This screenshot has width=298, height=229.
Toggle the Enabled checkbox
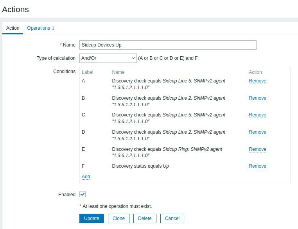83,194
